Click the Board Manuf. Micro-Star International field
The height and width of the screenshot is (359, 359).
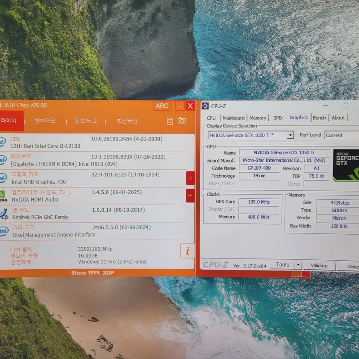[284, 160]
